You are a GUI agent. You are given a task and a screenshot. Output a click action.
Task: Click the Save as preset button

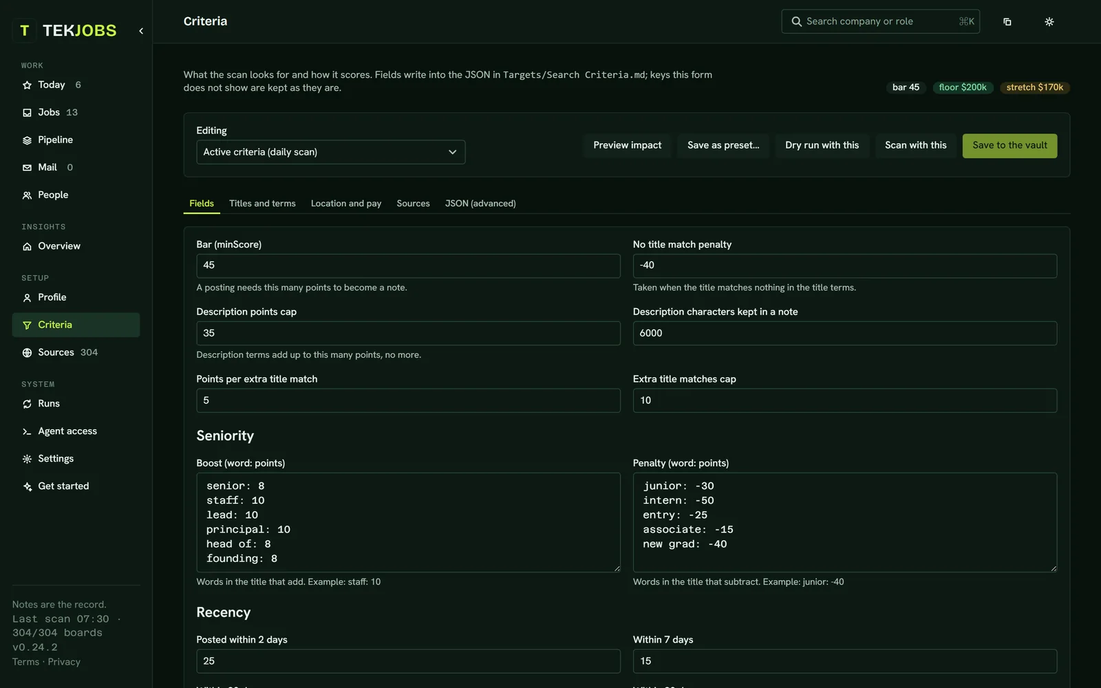click(723, 145)
